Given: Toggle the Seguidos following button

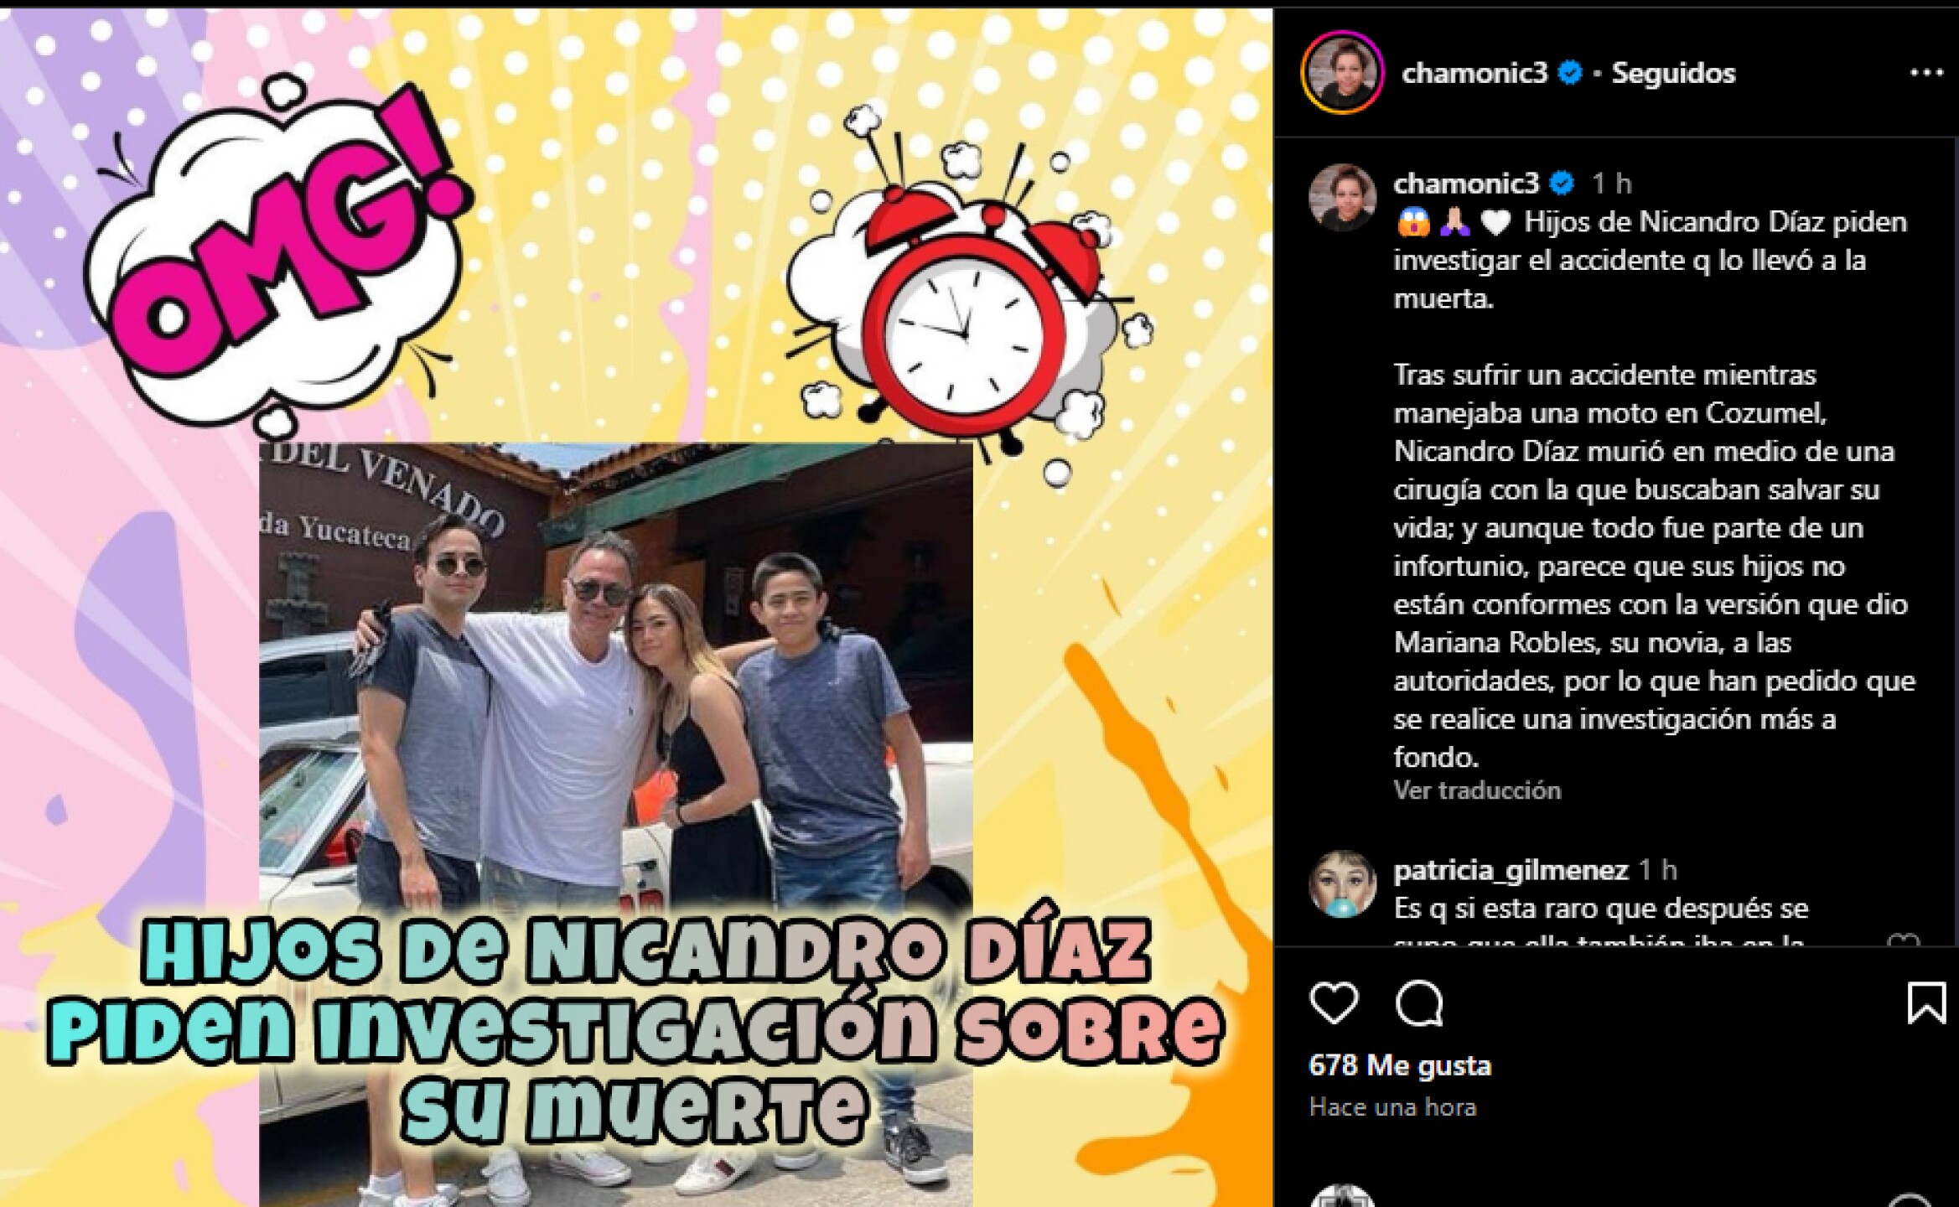Looking at the screenshot, I should pyautogui.click(x=1673, y=73).
